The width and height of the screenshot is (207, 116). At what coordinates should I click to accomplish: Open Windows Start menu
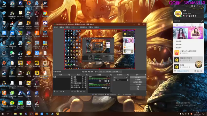[x=2, y=114]
